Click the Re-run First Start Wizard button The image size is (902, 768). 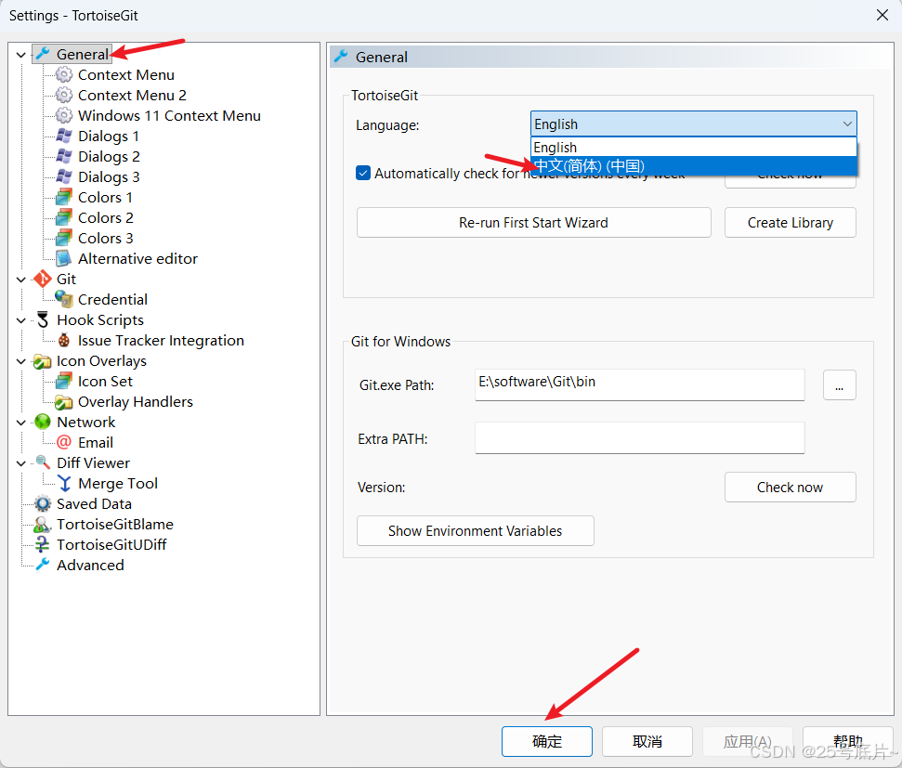coord(533,223)
